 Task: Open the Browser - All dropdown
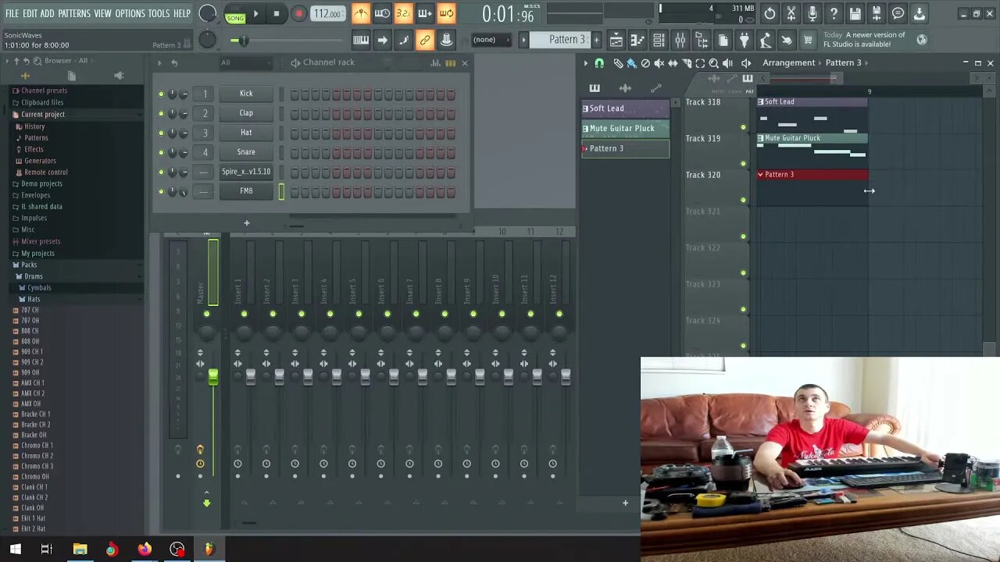tap(66, 61)
